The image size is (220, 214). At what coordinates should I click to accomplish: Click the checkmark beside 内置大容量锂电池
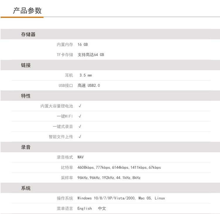tap(80, 106)
